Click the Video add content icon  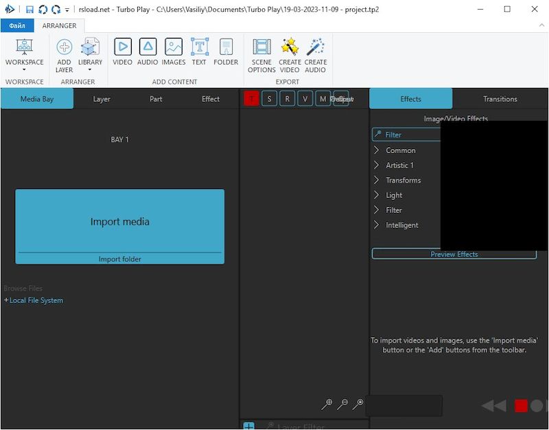(122, 52)
